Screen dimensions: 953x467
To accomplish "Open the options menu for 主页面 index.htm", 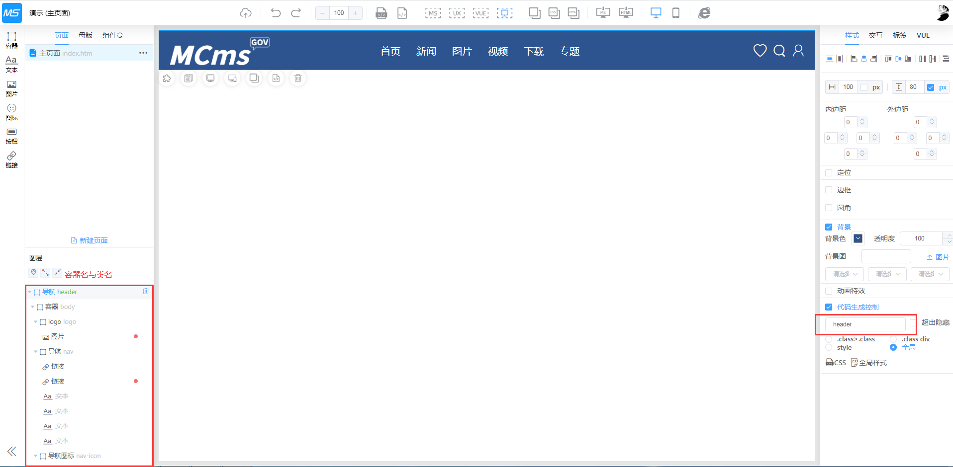I will pos(143,53).
